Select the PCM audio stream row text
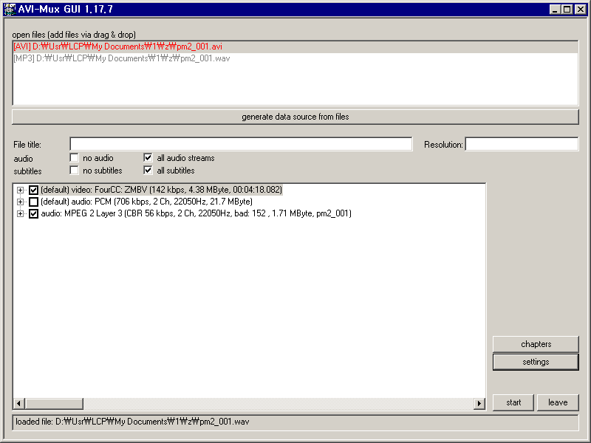 click(146, 202)
